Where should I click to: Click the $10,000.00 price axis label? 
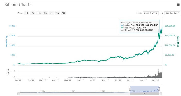click(170, 45)
